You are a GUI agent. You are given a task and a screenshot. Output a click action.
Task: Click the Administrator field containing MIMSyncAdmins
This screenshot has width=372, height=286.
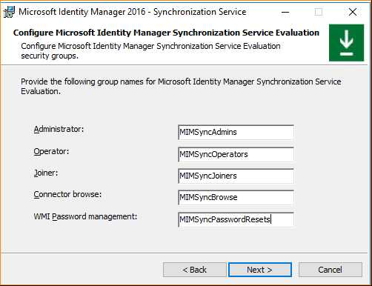point(236,132)
